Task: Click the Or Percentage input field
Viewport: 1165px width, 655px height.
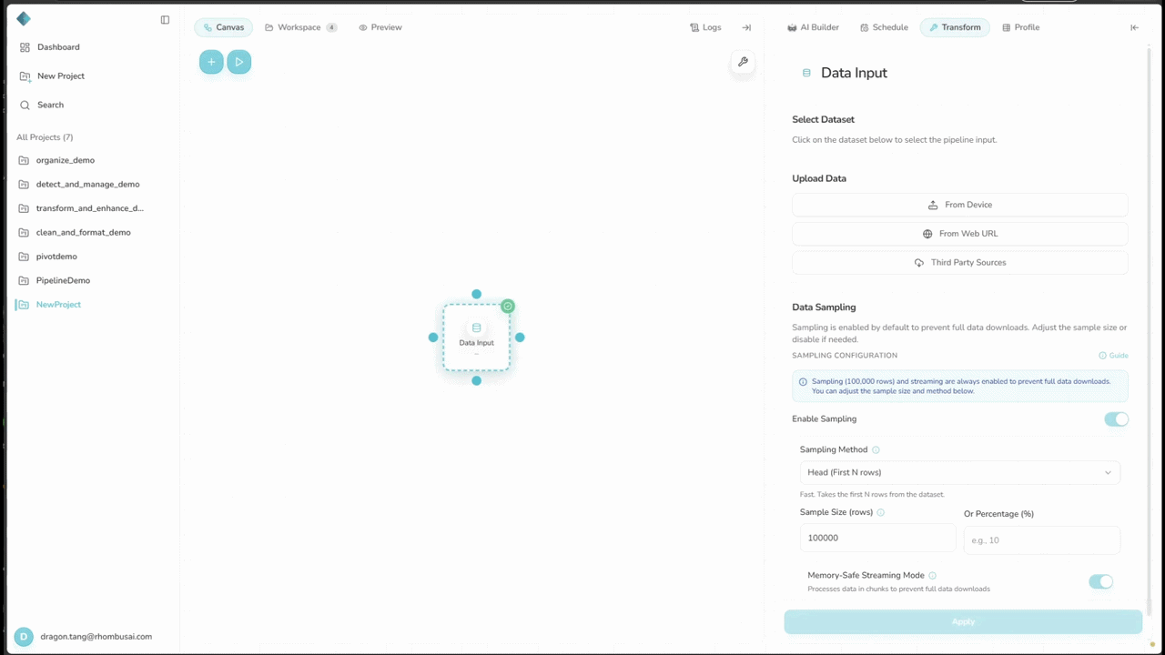Action: click(1042, 540)
